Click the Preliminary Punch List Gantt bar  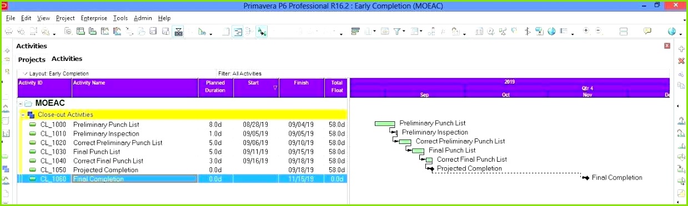[385, 123]
